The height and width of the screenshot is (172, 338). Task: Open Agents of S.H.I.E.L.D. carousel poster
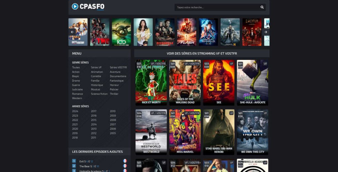tap(208, 32)
